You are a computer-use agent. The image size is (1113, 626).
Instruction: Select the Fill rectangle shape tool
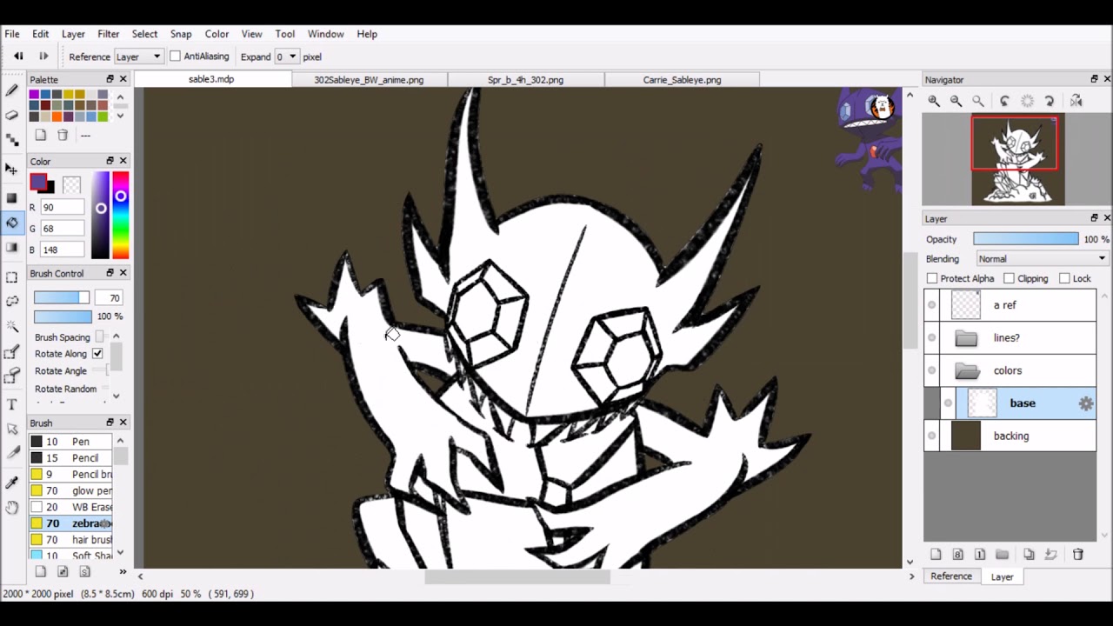[x=12, y=196]
